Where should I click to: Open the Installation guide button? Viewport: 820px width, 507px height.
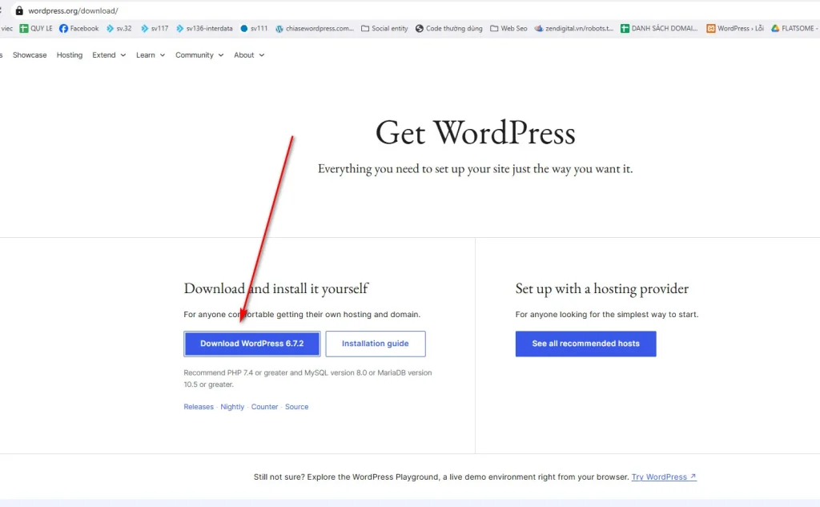[x=375, y=344]
